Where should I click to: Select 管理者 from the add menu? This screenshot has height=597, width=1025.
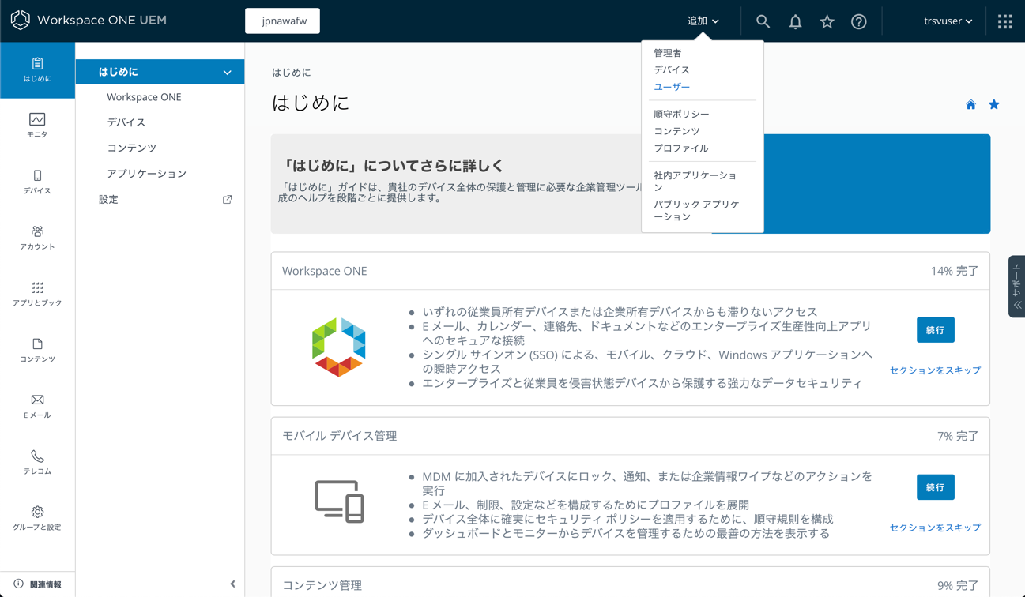[x=667, y=53]
